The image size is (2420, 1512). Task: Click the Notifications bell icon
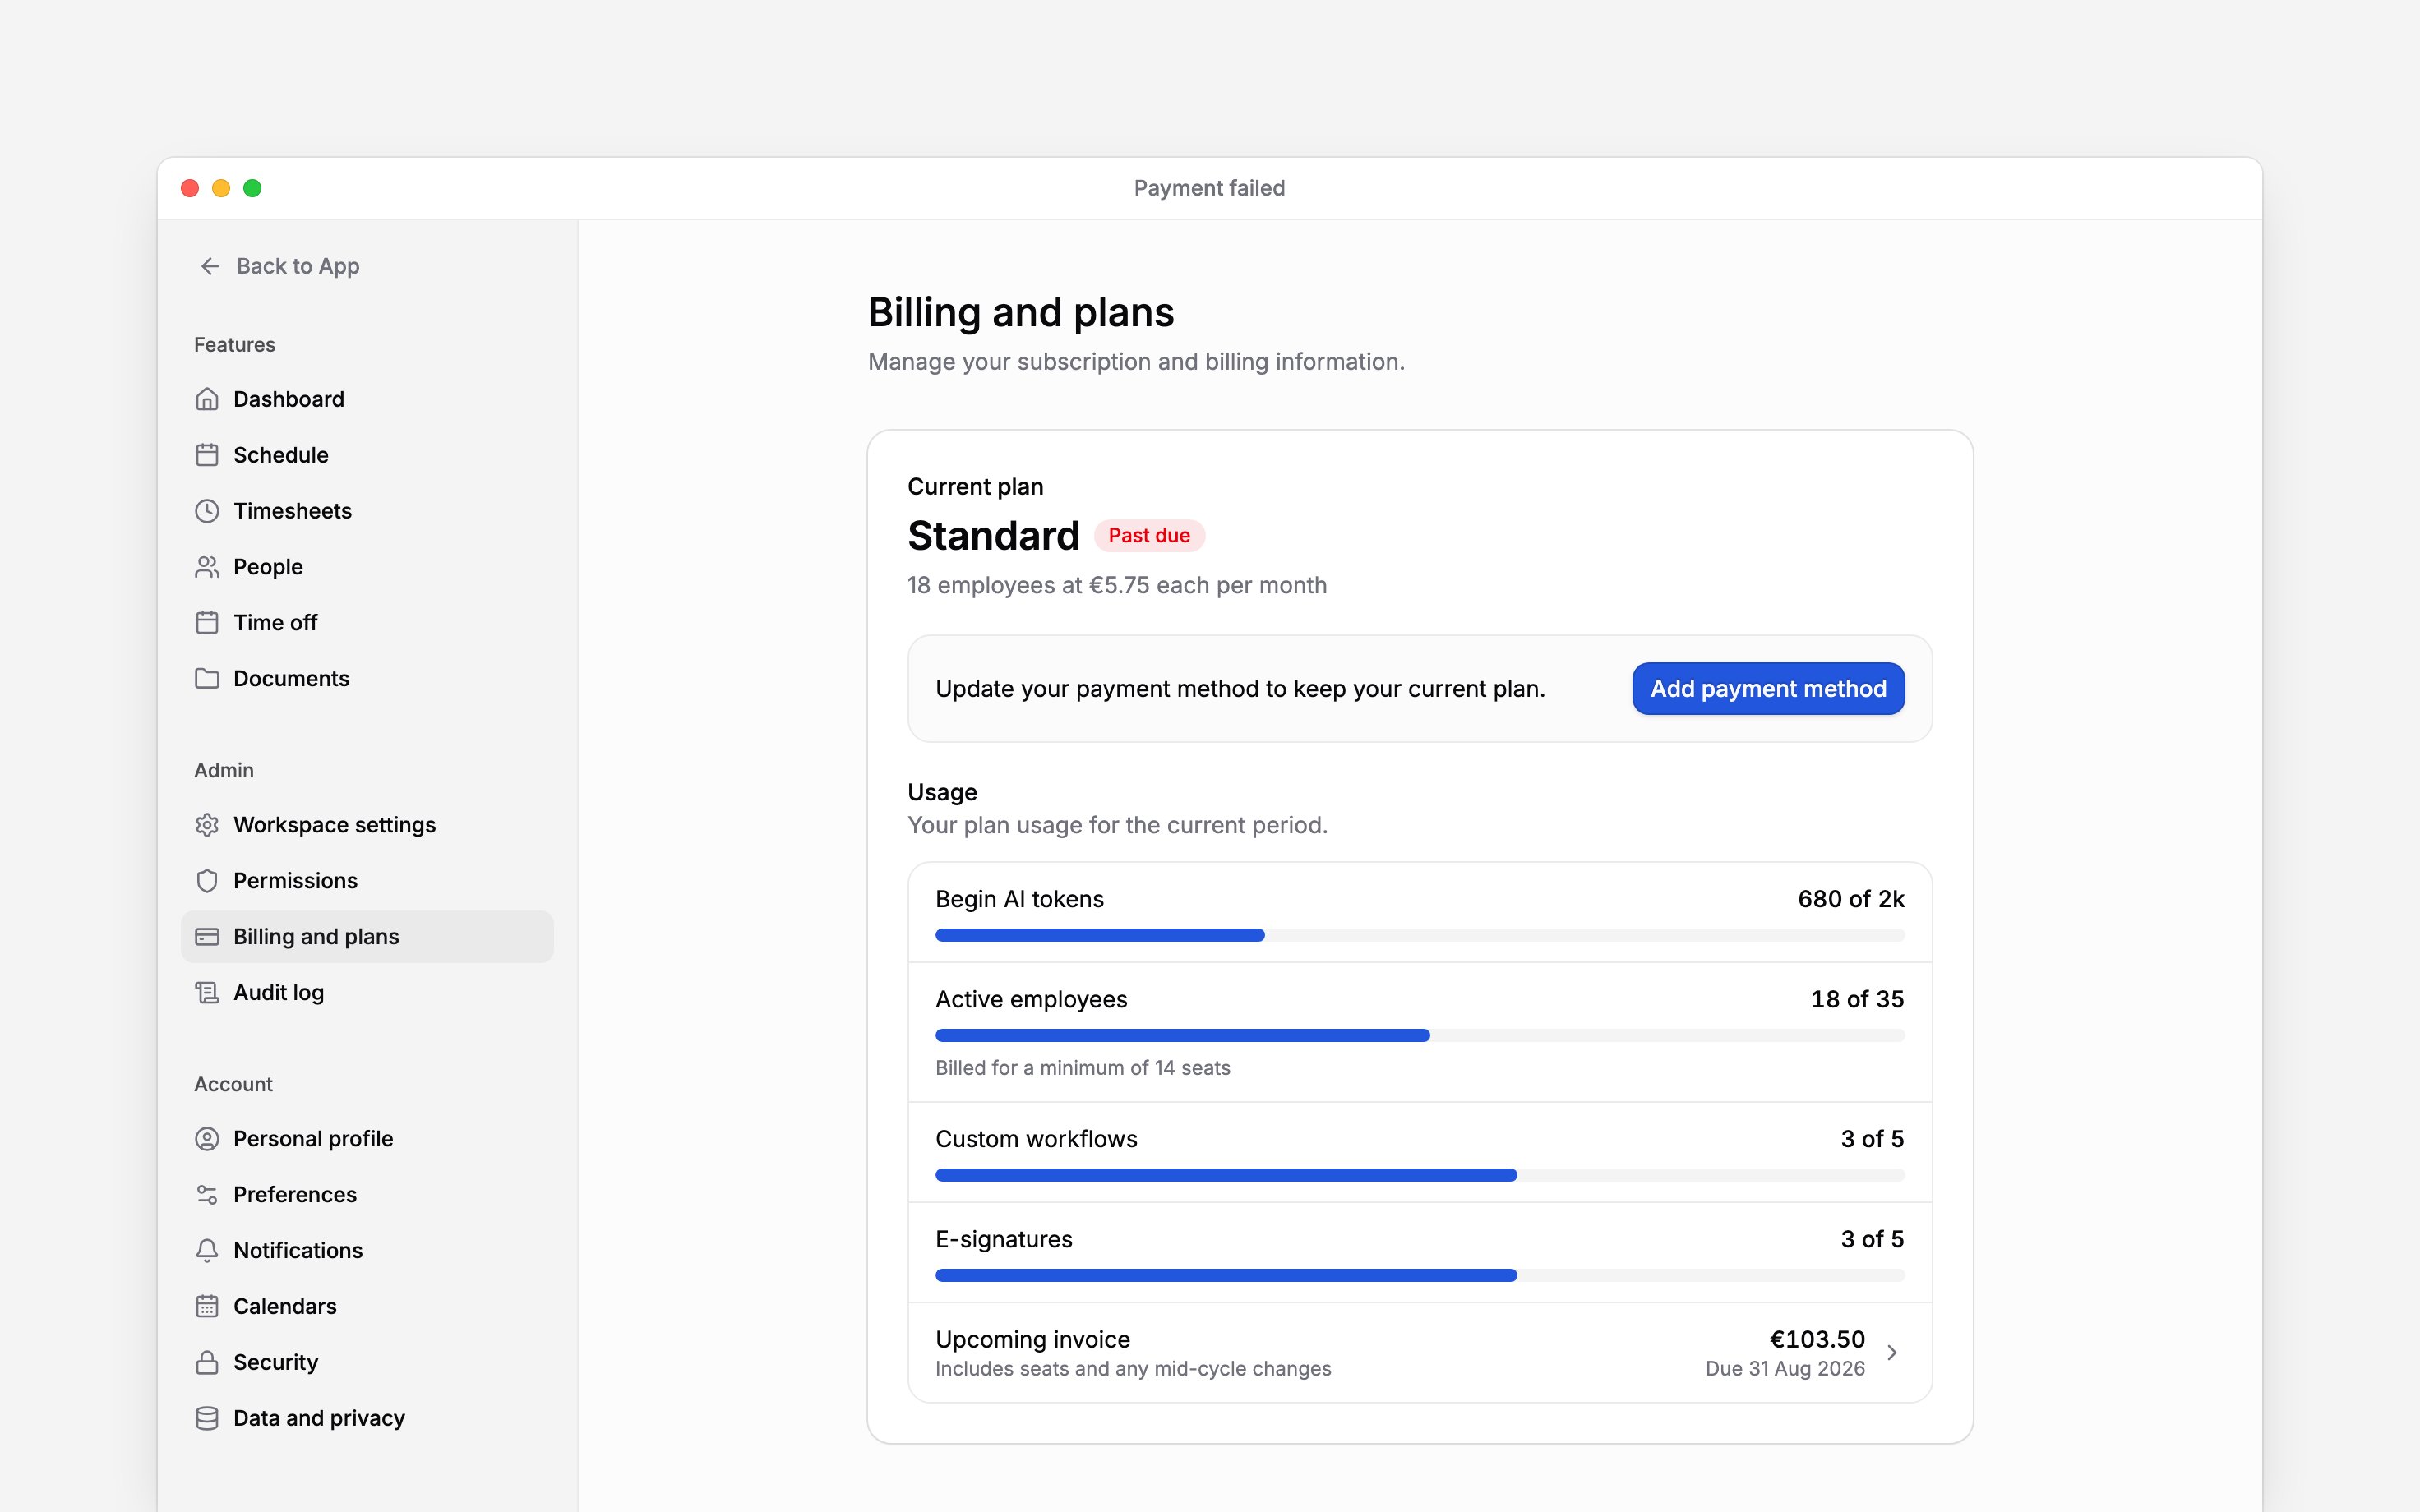tap(207, 1251)
